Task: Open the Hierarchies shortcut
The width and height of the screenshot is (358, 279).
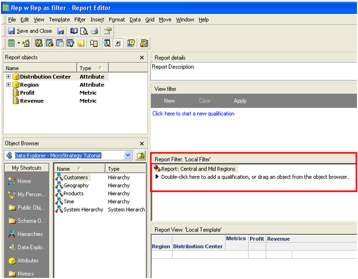Action: (x=26, y=234)
